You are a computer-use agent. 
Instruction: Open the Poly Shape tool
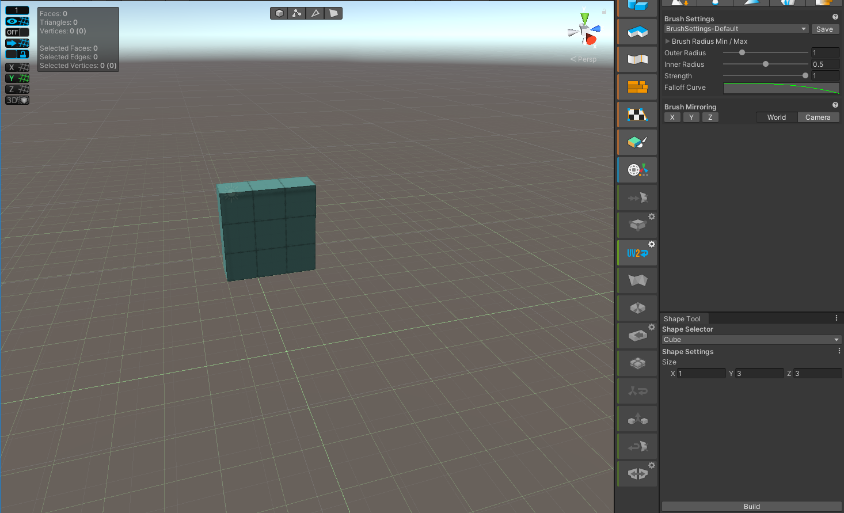click(637, 32)
